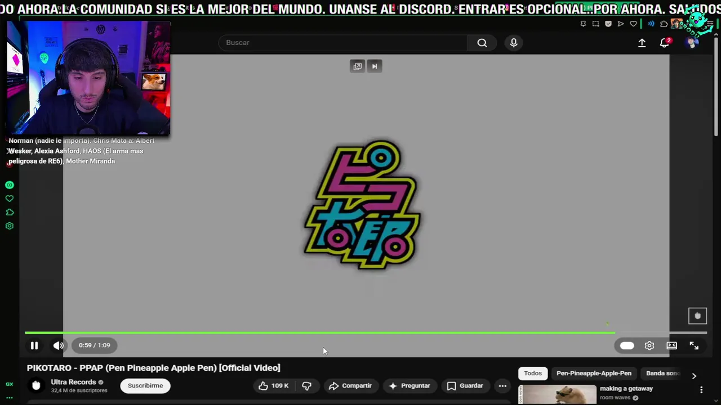Expand filter chips with right chevron
Screen dimensions: 721x405
coord(694,376)
